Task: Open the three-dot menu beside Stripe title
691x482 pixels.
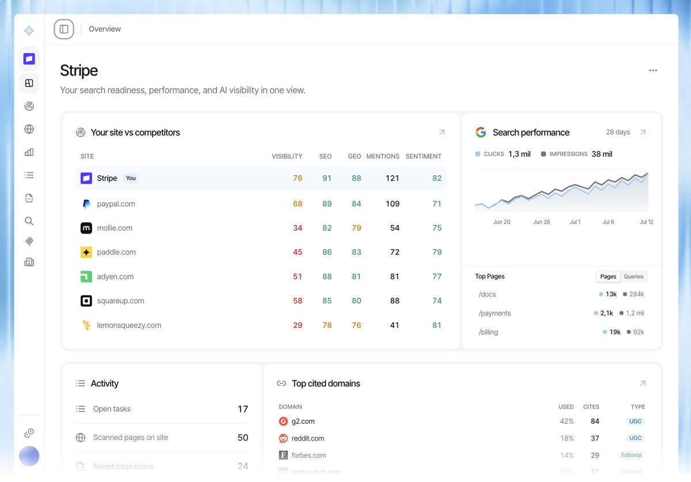Action: pyautogui.click(x=653, y=70)
